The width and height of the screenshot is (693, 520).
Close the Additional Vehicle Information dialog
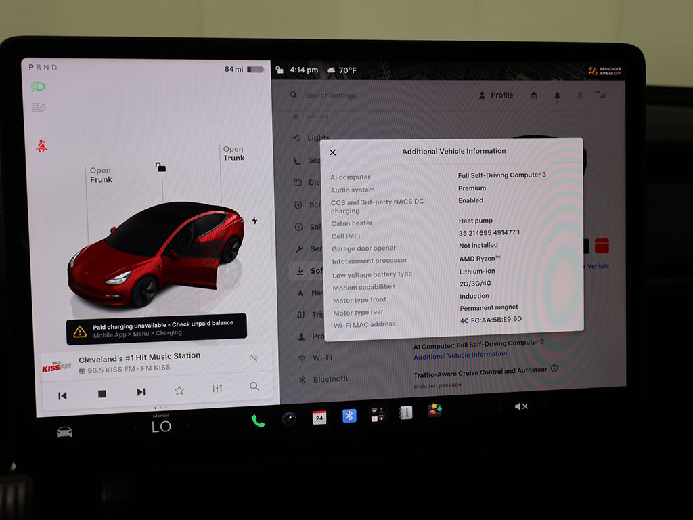coord(332,152)
